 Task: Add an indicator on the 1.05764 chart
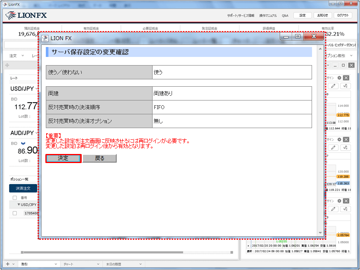tap(345, 209)
